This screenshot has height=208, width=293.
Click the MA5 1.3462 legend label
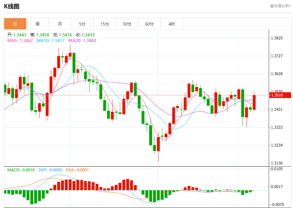pos(20,41)
